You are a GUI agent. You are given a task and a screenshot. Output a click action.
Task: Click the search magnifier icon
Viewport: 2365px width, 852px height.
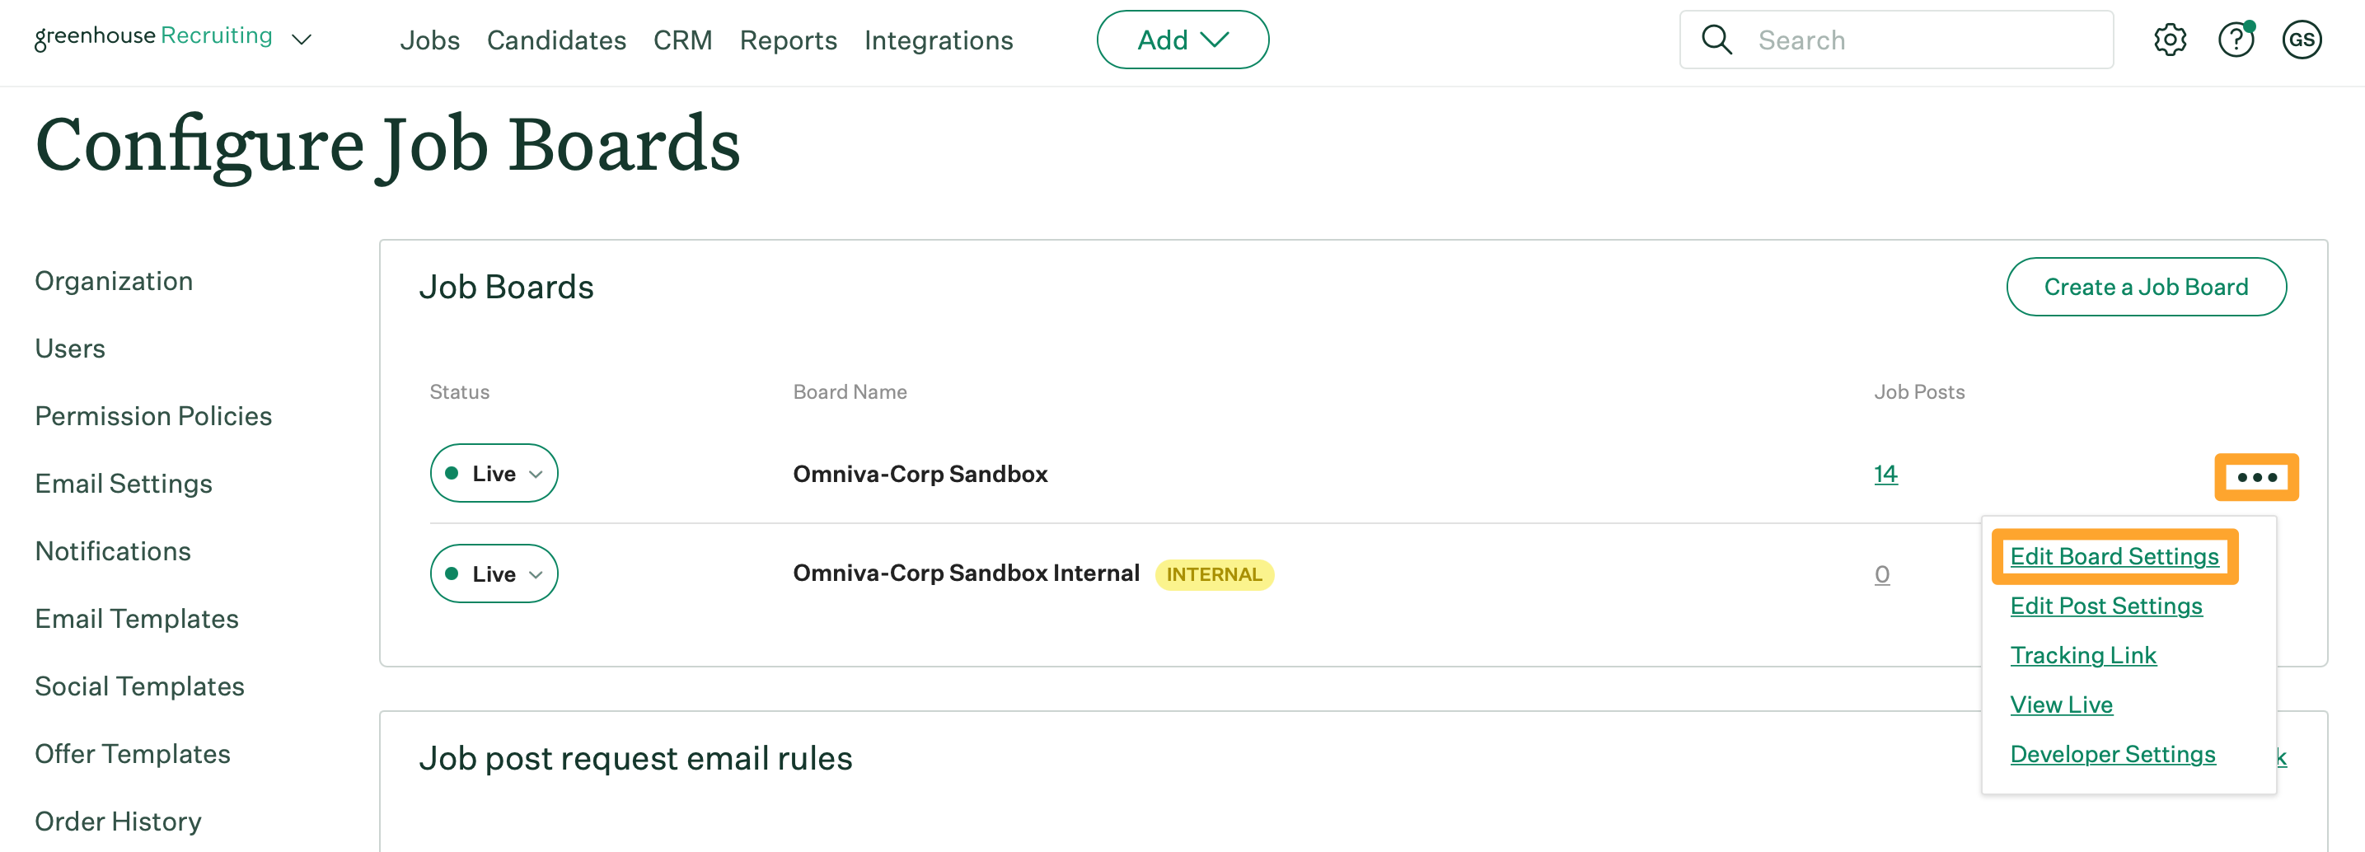pyautogui.click(x=1716, y=40)
